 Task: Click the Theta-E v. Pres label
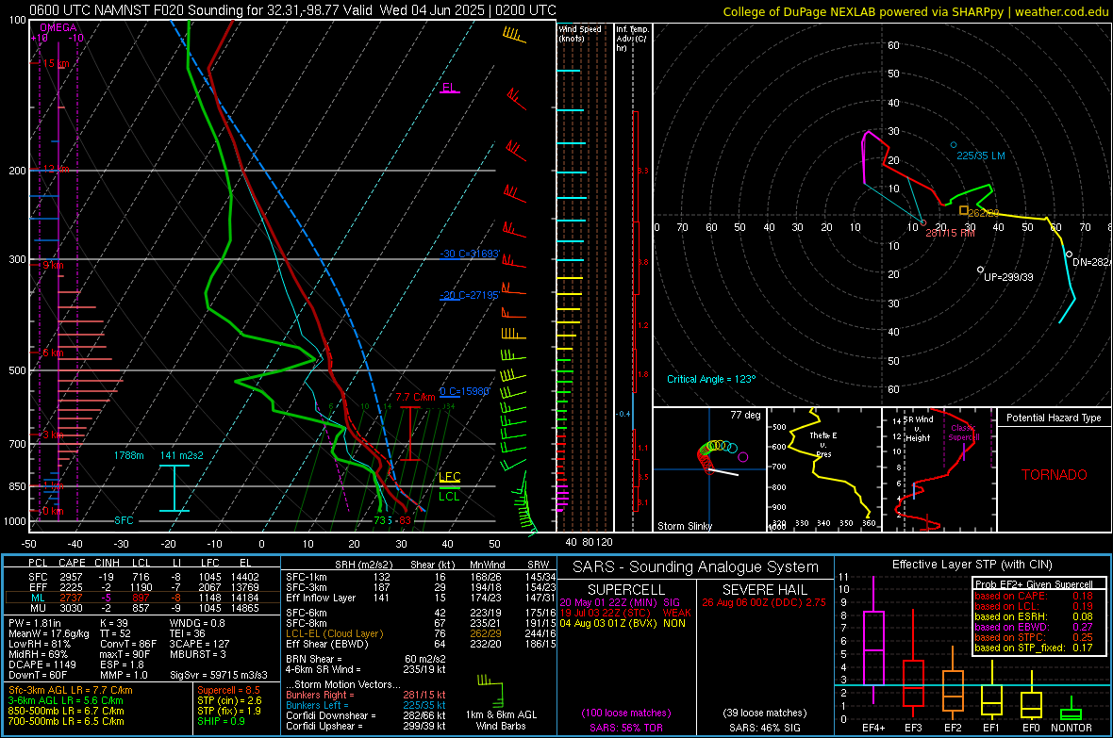point(822,444)
